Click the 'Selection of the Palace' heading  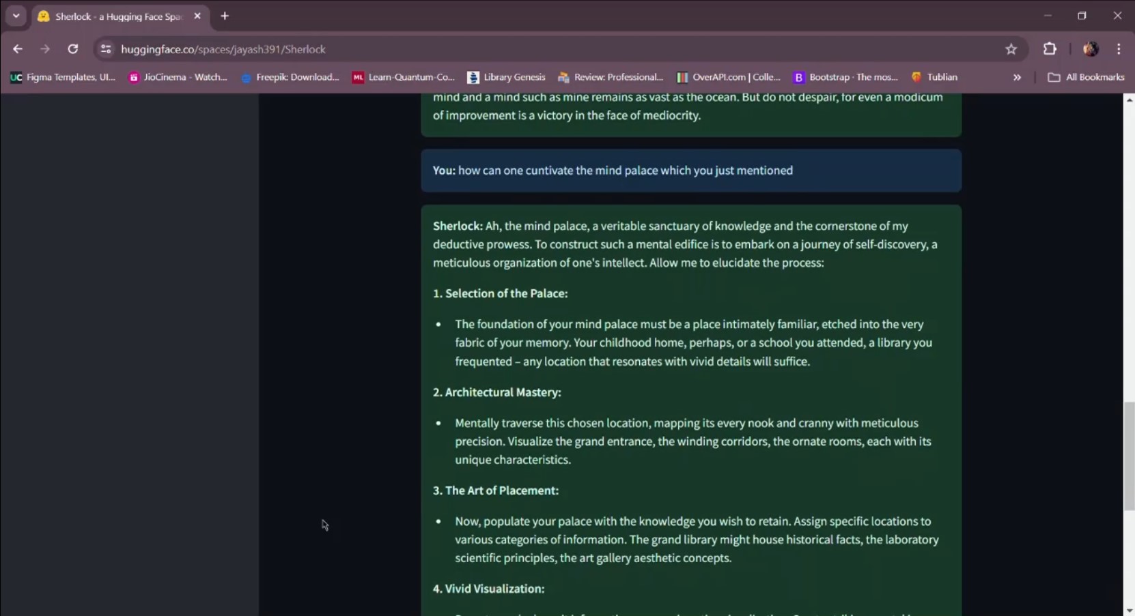501,293
